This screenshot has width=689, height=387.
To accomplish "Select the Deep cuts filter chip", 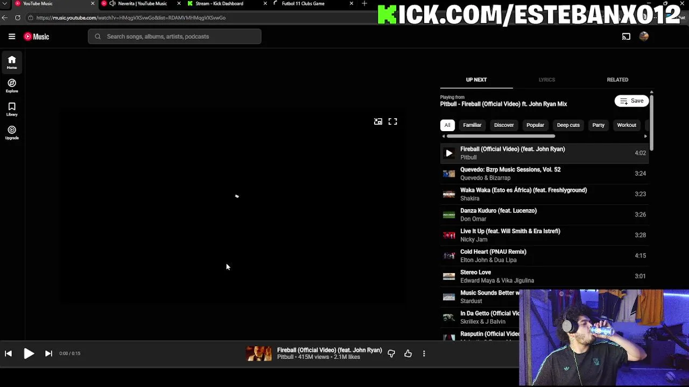I will coord(568,125).
